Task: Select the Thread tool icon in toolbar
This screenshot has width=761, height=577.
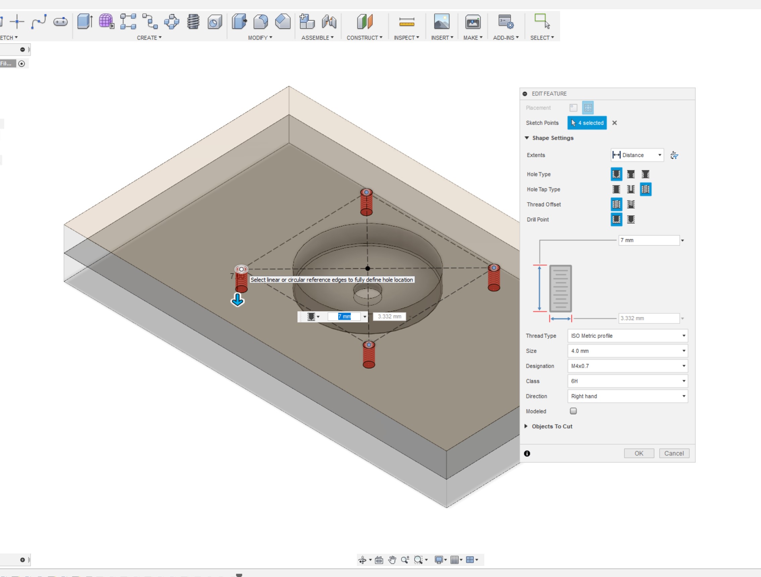Action: [x=193, y=21]
